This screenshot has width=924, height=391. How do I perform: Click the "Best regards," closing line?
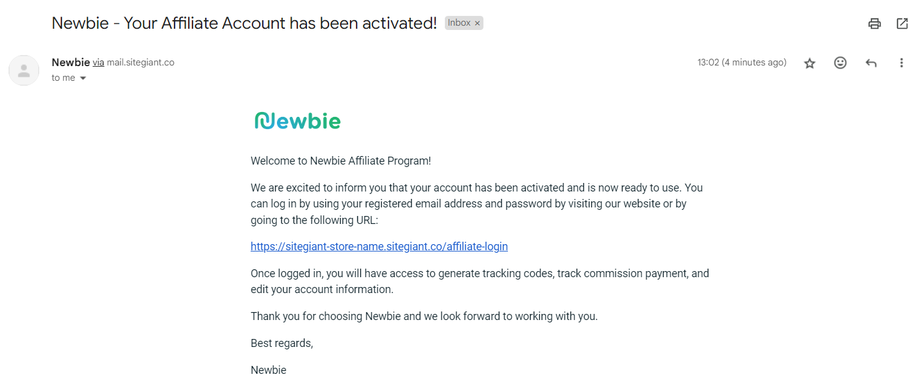282,343
